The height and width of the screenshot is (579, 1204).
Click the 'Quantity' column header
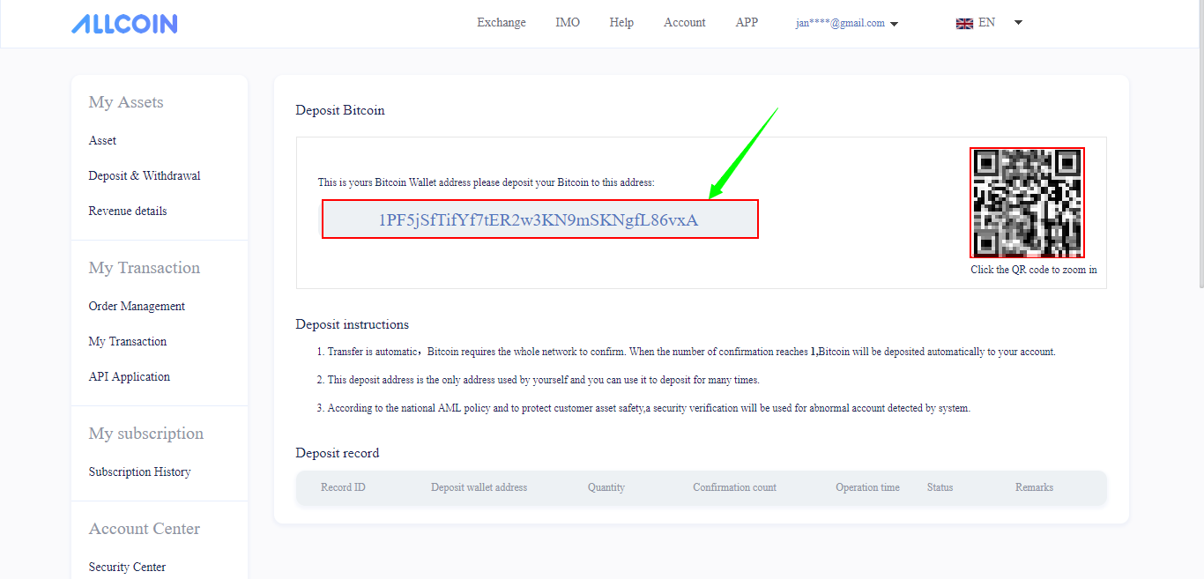pos(606,487)
